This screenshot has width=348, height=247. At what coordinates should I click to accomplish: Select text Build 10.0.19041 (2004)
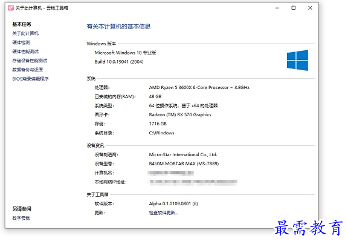click(x=119, y=62)
